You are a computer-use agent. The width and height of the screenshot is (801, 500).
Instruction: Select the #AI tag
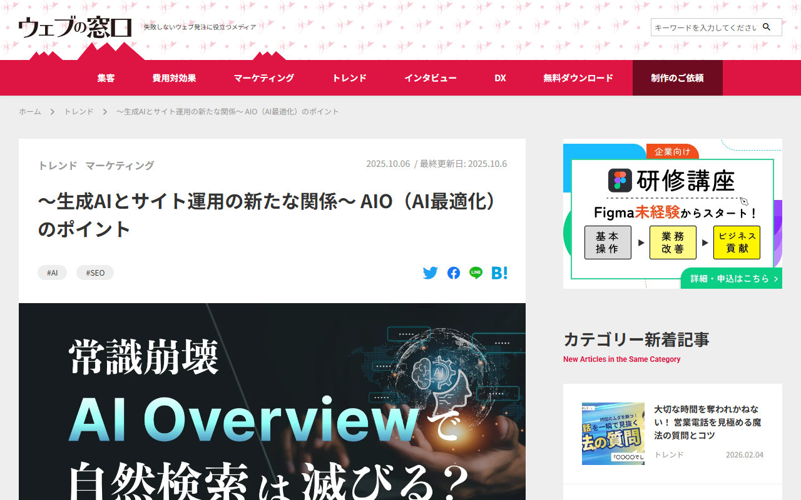click(53, 273)
